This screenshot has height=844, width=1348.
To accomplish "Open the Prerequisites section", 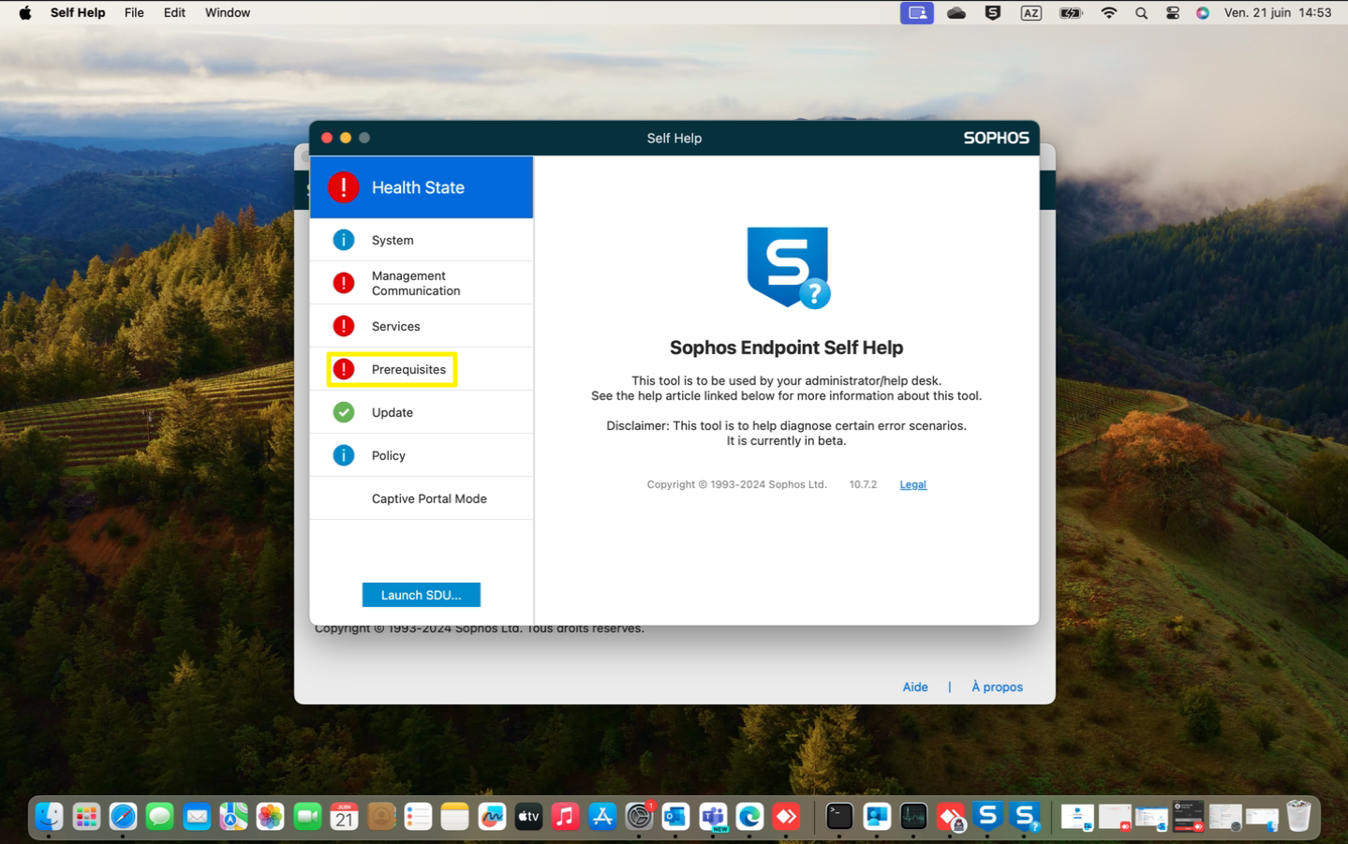I will [x=422, y=369].
